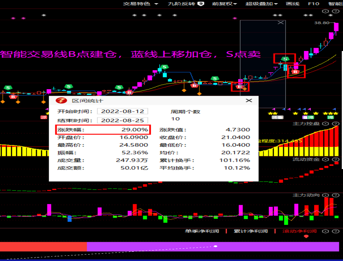Open net profit panel settings icon
The image size is (343, 261).
(x=325, y=231)
